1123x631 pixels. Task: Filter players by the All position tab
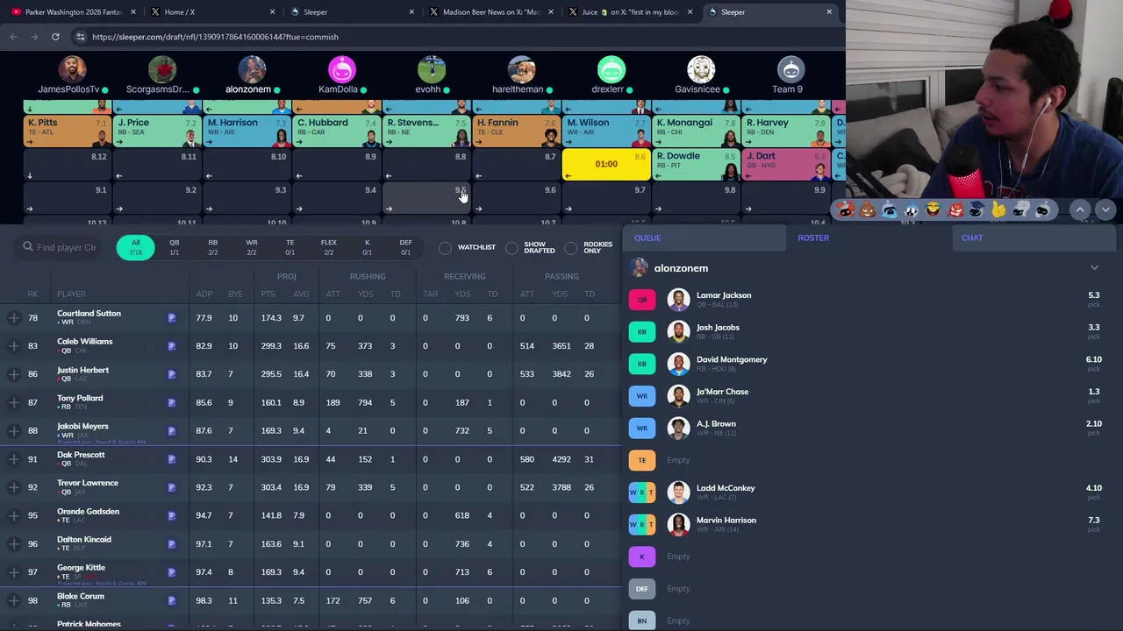click(135, 247)
